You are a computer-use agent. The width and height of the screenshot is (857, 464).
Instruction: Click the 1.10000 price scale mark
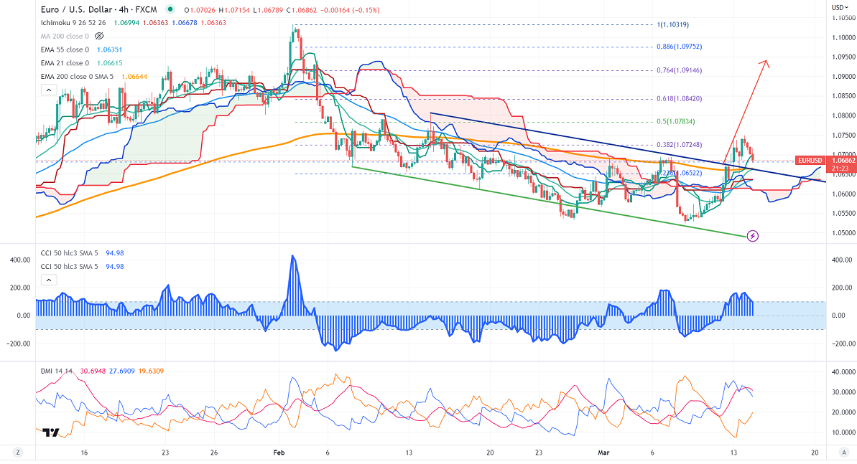click(843, 37)
